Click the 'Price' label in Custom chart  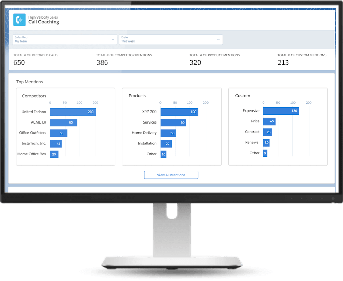pos(255,121)
